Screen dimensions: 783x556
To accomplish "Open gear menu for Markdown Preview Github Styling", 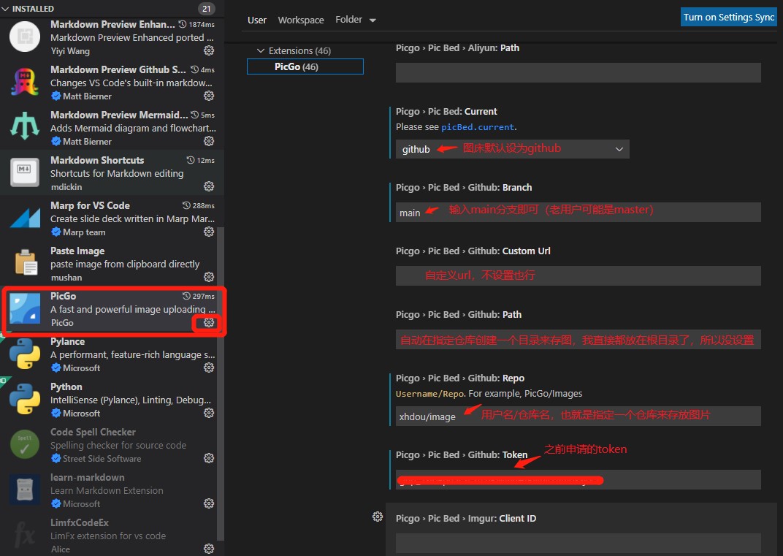I will (x=209, y=96).
